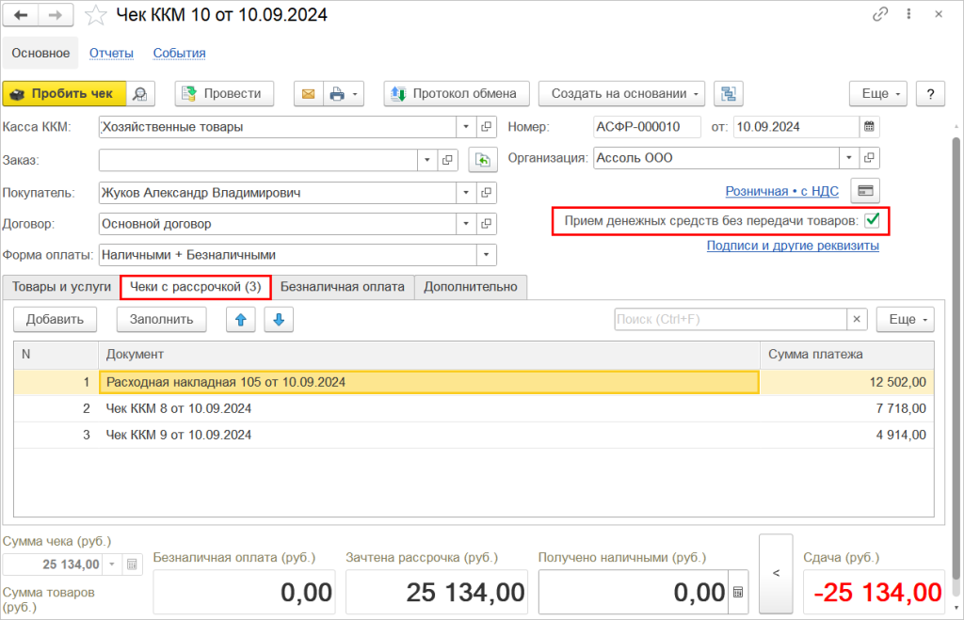Image resolution: width=964 pixels, height=620 pixels.
Task: Expand Форма оплаты dropdown list
Action: 487,255
